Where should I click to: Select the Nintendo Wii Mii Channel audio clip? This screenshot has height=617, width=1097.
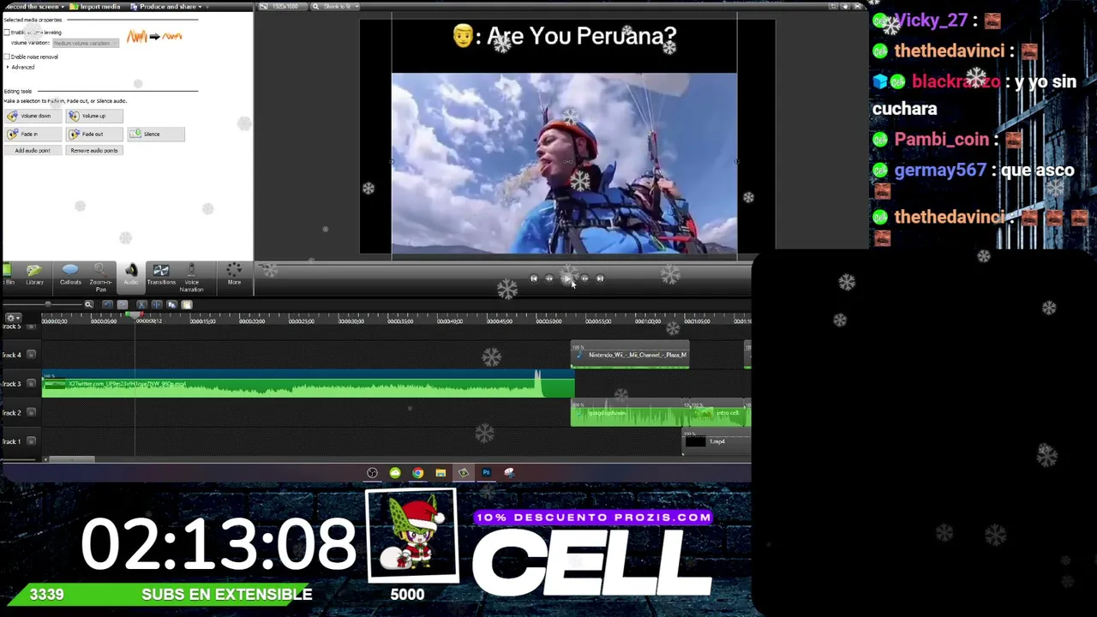coord(630,355)
